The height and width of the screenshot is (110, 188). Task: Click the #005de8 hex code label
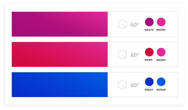click(x=161, y=90)
